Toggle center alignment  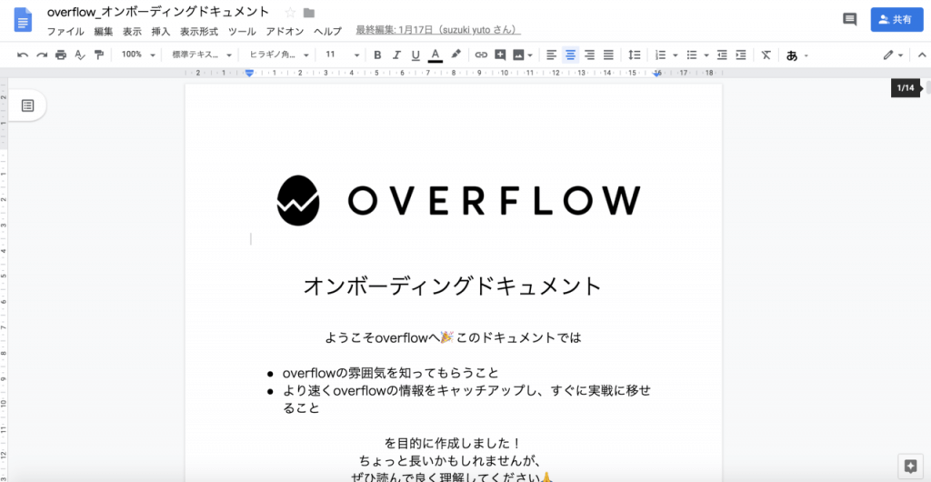click(x=571, y=55)
